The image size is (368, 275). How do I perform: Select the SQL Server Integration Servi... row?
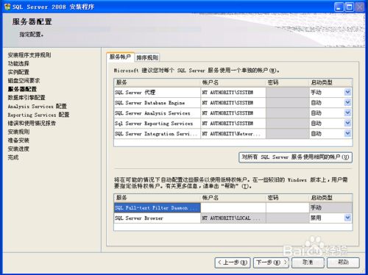pyautogui.click(x=157, y=134)
